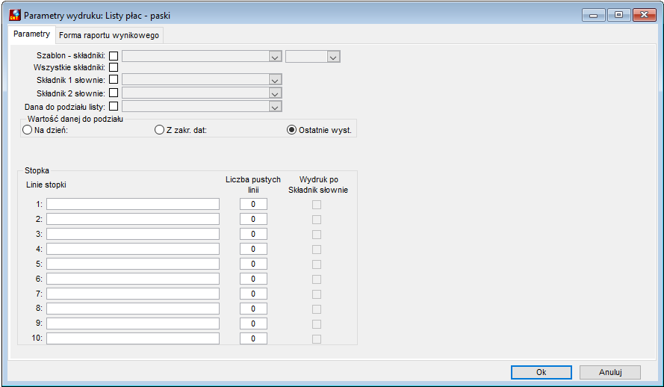Image resolution: width=664 pixels, height=387 pixels.
Task: Toggle Wydruk po Składnik słownie for line 1
Action: (x=317, y=205)
